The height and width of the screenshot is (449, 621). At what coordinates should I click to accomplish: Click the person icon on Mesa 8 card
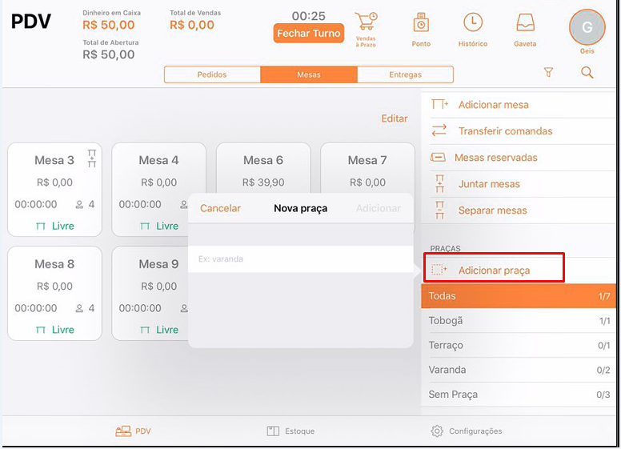click(79, 308)
